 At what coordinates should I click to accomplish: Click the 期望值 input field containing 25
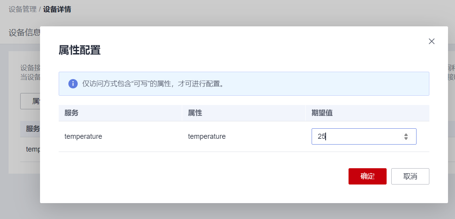357,136
